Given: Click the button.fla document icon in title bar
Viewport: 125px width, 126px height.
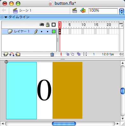Looking at the screenshot, I should (51, 3).
